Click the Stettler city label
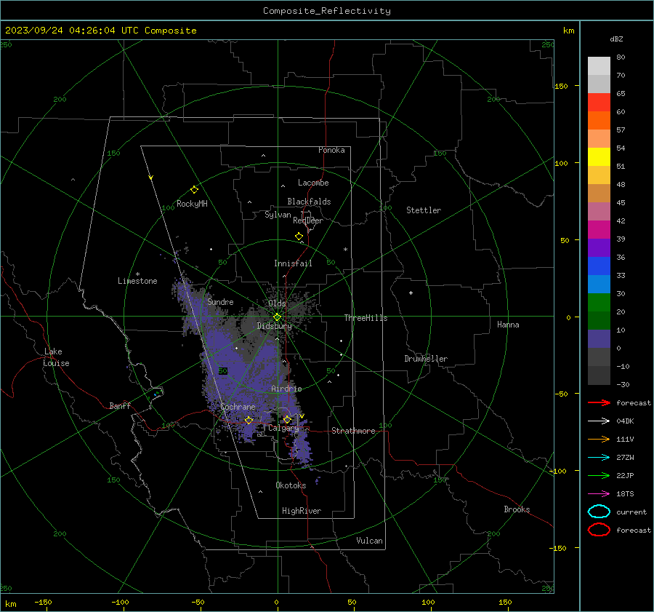 tap(424, 210)
